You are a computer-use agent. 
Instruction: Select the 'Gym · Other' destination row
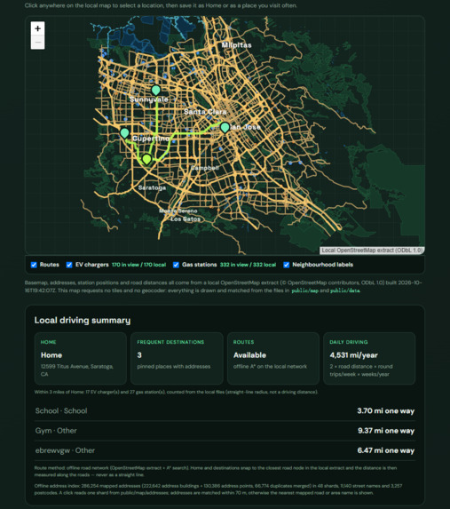[225, 431]
